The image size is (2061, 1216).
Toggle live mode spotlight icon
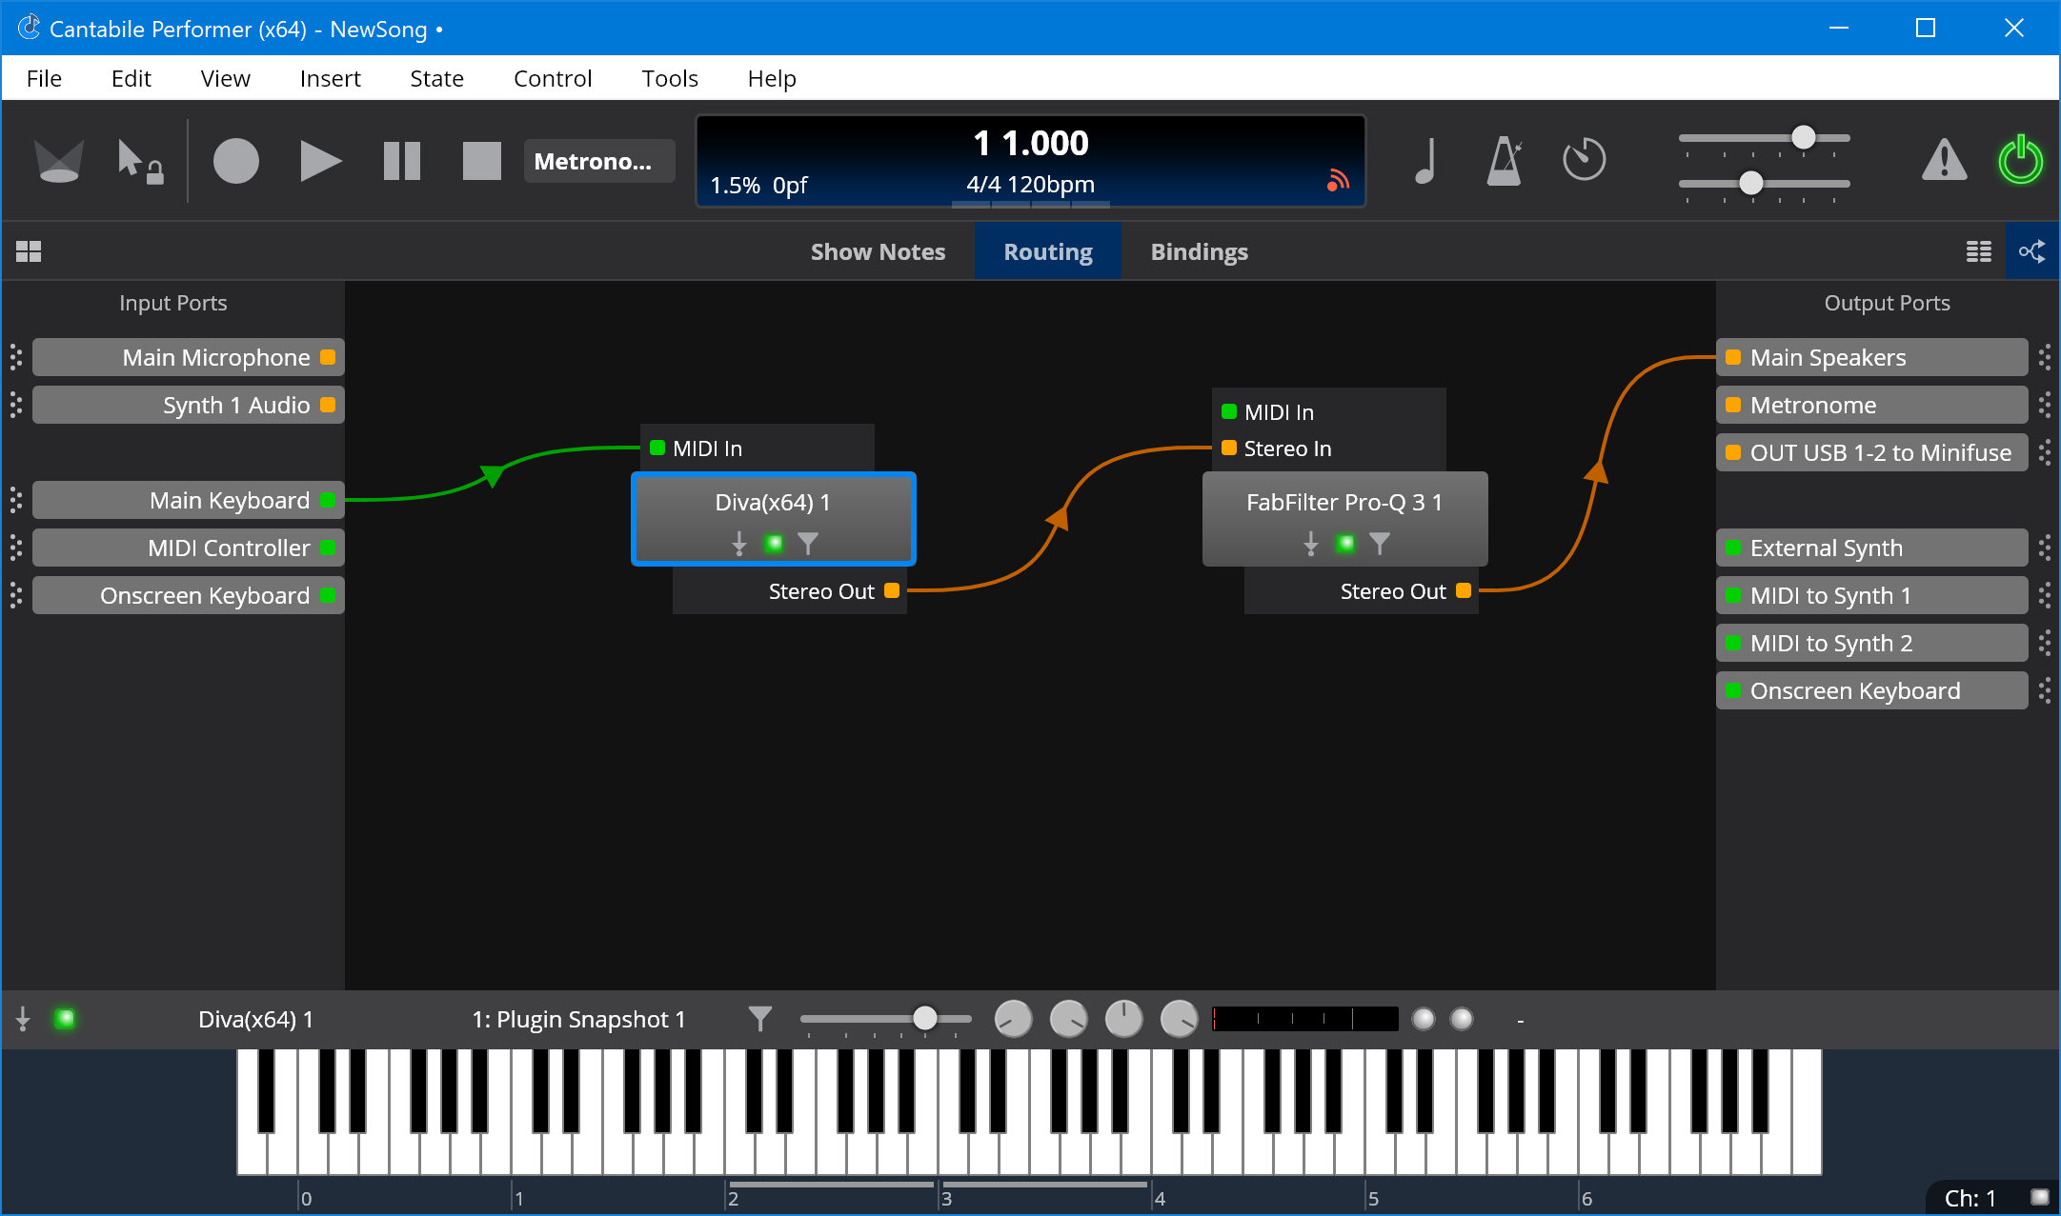click(x=58, y=161)
